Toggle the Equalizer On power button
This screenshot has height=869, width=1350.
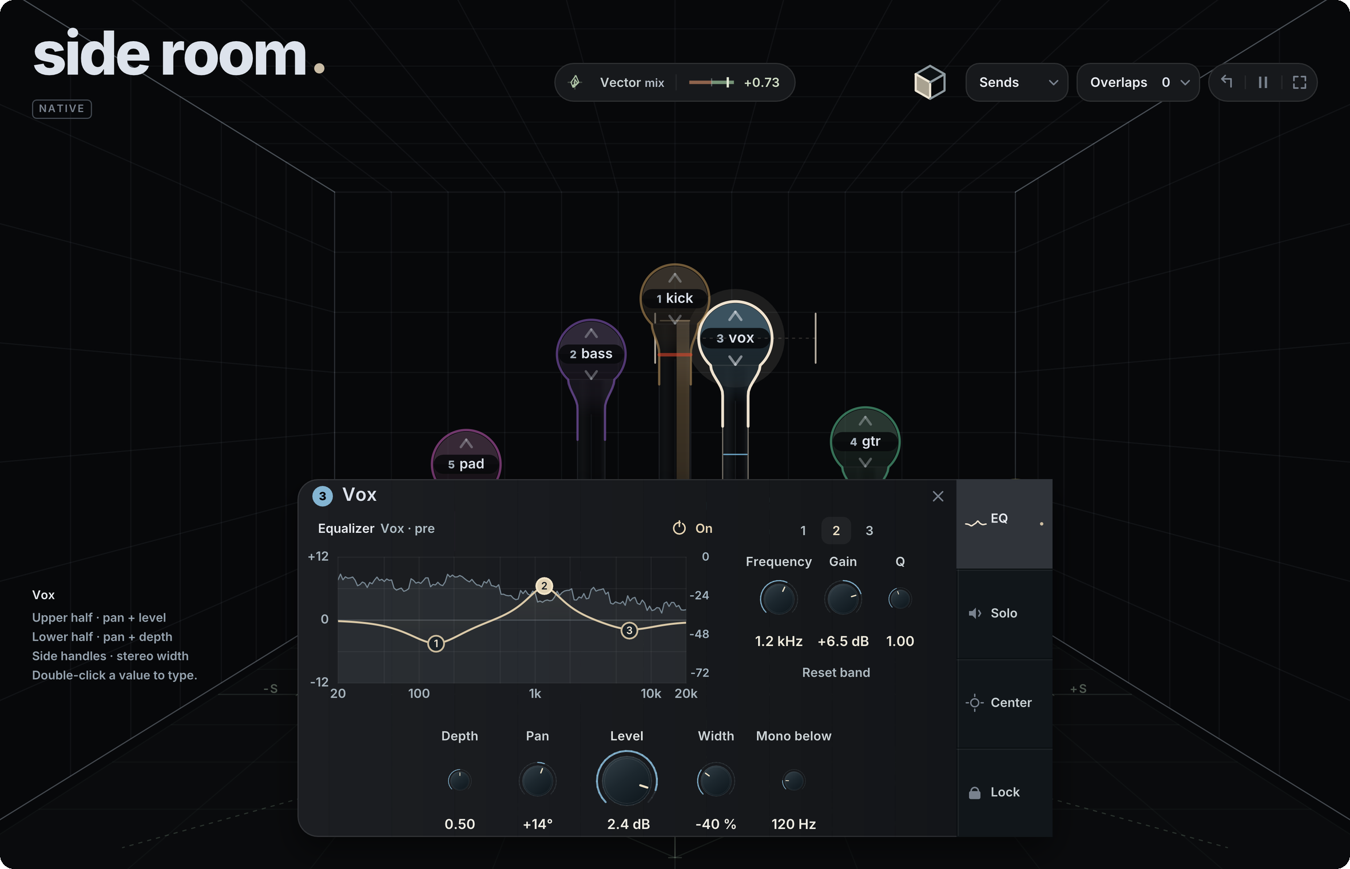tap(693, 528)
